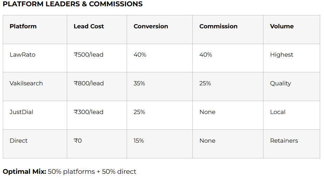Image resolution: width=324 pixels, height=178 pixels.
Task: Click the ₹800/lead cost cell
Action: point(89,83)
